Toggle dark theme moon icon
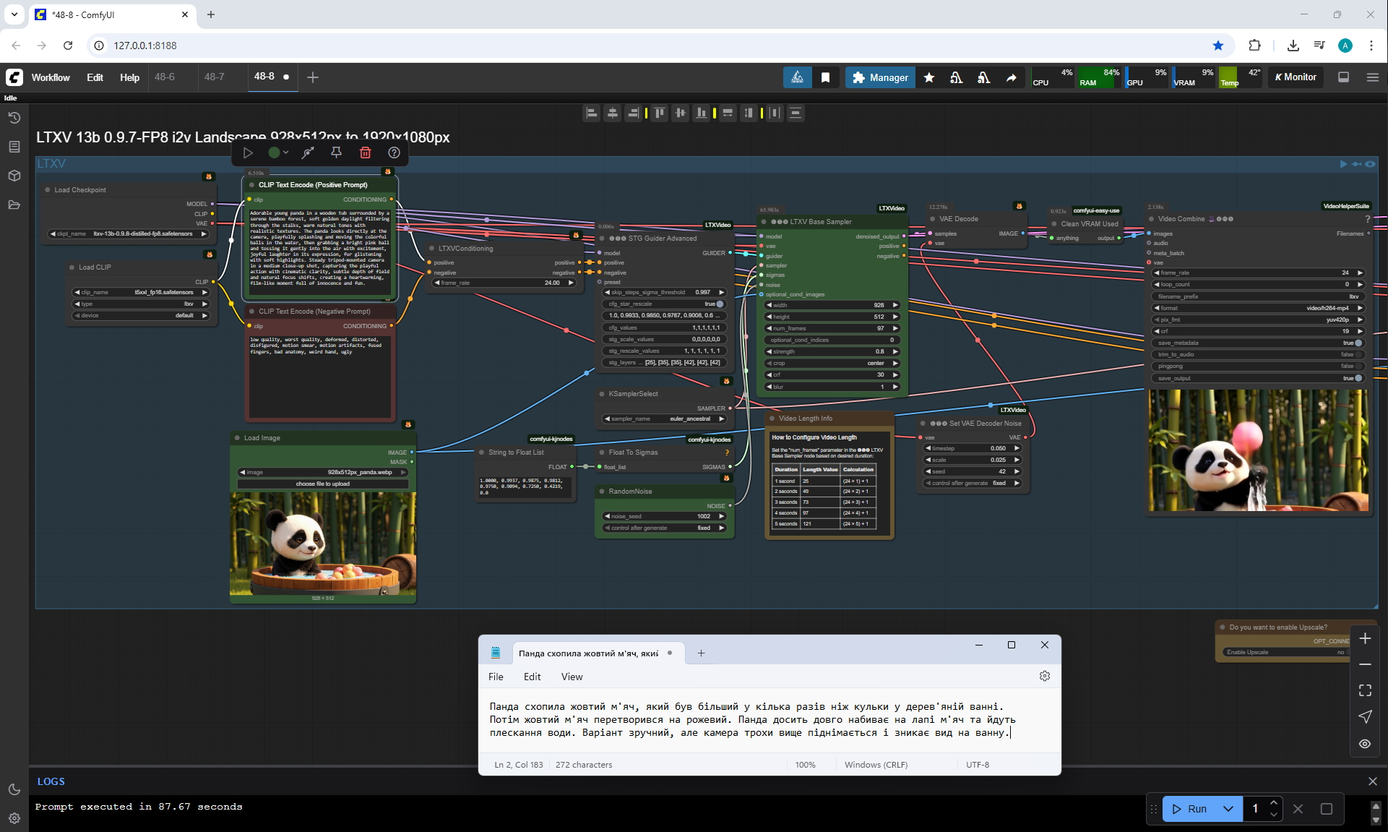The height and width of the screenshot is (832, 1388). pyautogui.click(x=14, y=789)
